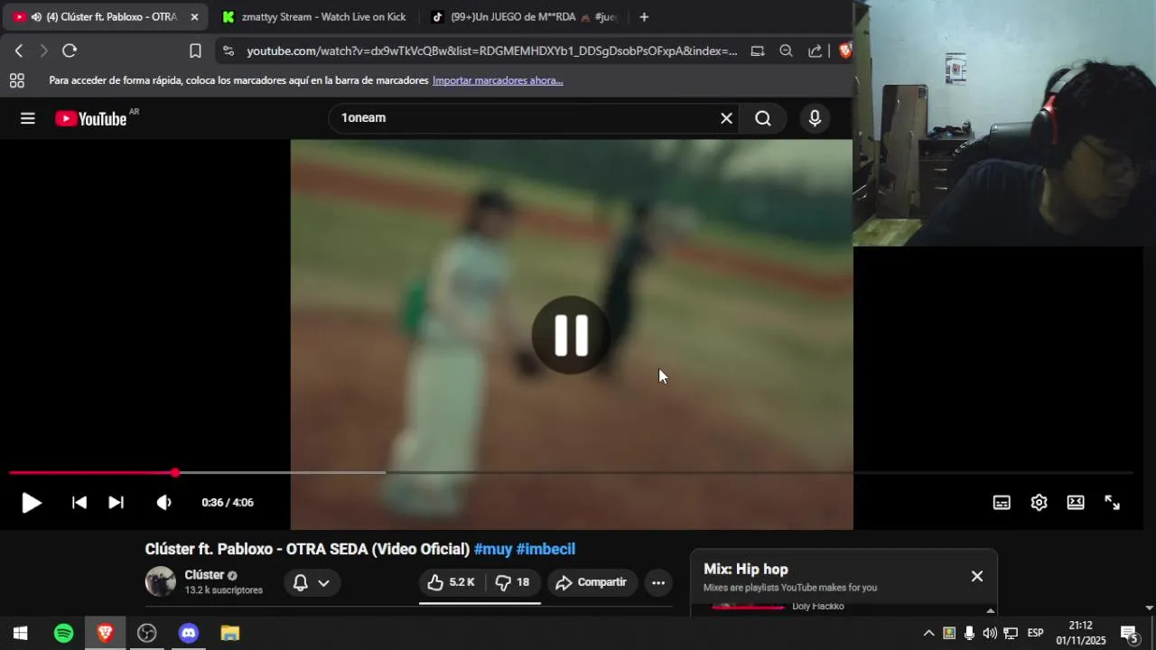This screenshot has height=650, width=1156.
Task: Open the Mix: Hip hop playlist title
Action: coord(746,569)
